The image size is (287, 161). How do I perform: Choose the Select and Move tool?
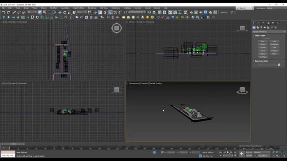(60, 13)
